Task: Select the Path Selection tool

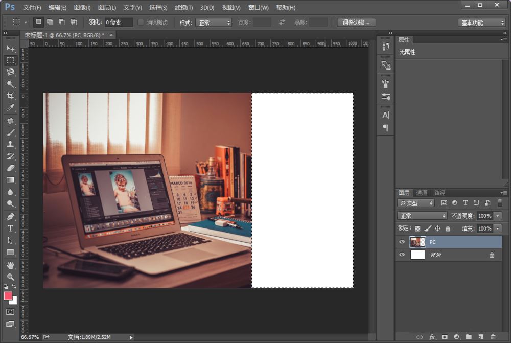Action: tap(10, 240)
